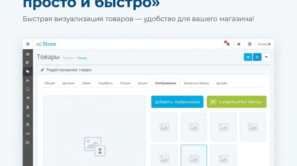Select first image placeholder in bottom row

pos(165,156)
